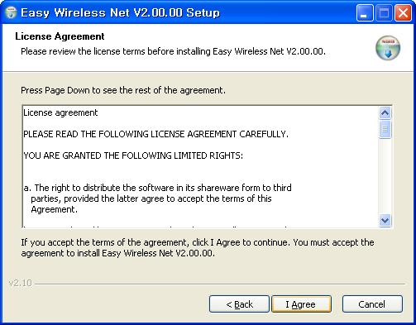This screenshot has height=325, width=416.
Task: Click the license scrollbar thumb
Action: [x=385, y=129]
